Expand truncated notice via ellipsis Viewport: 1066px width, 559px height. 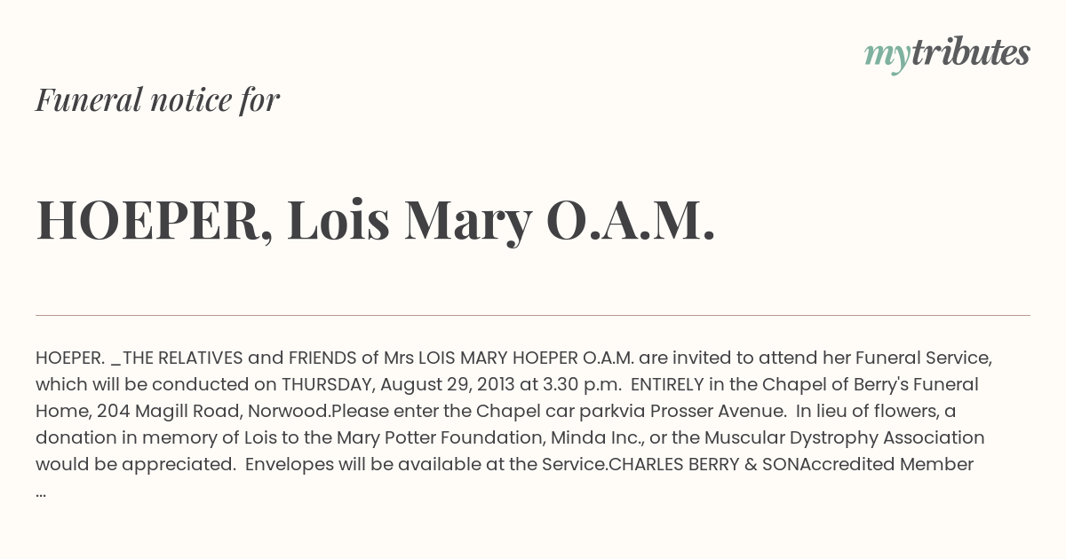(x=41, y=491)
